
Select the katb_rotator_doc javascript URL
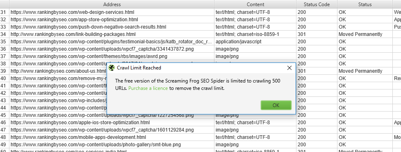coord(112,42)
